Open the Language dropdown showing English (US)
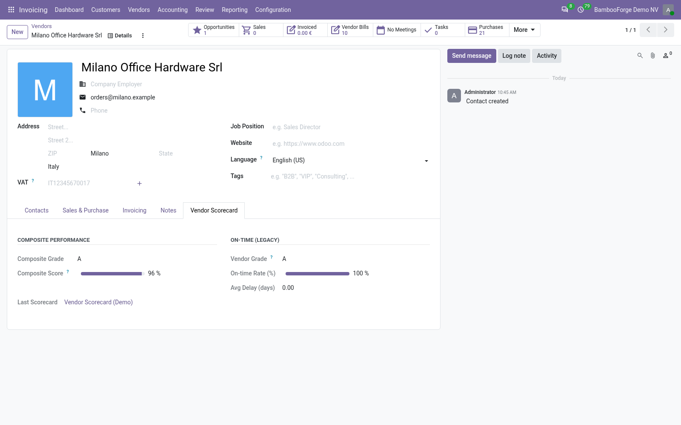Image resolution: width=681 pixels, height=425 pixels. pyautogui.click(x=350, y=160)
